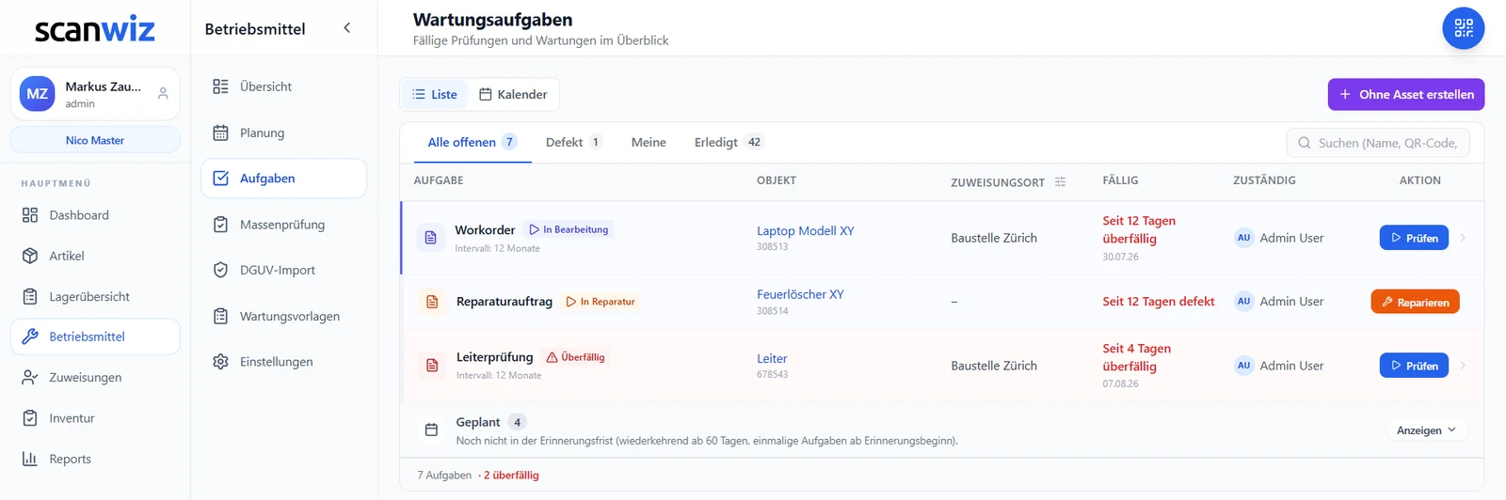
Task: Click the scanwiz logo
Action: (x=94, y=29)
